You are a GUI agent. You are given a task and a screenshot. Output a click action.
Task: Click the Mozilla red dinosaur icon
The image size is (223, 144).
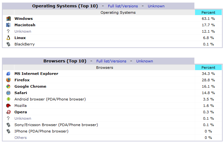click(8, 106)
